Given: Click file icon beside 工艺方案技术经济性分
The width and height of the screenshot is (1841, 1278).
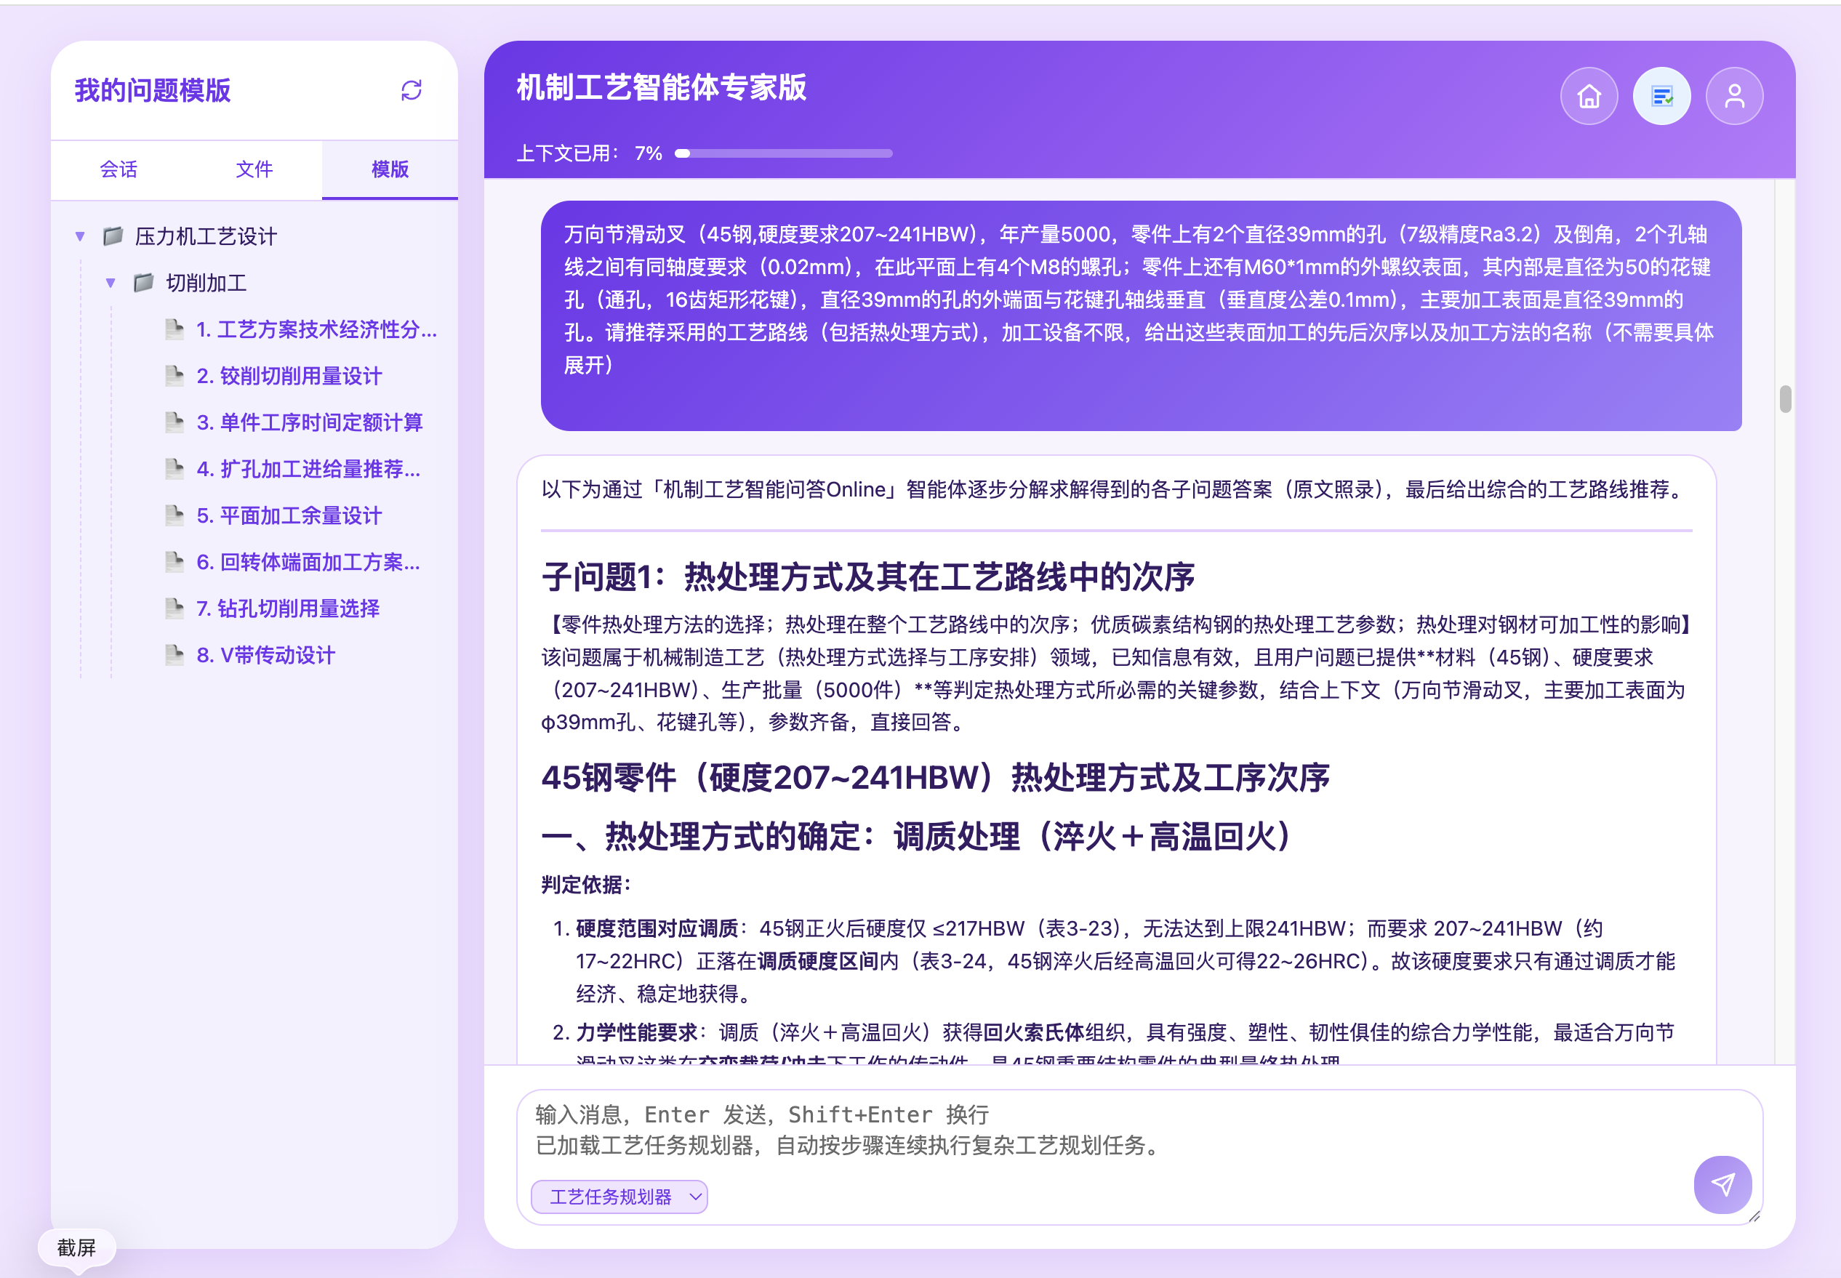Looking at the screenshot, I should (x=174, y=329).
